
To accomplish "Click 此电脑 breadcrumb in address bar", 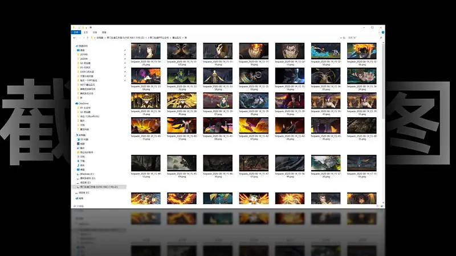I will [100, 38].
